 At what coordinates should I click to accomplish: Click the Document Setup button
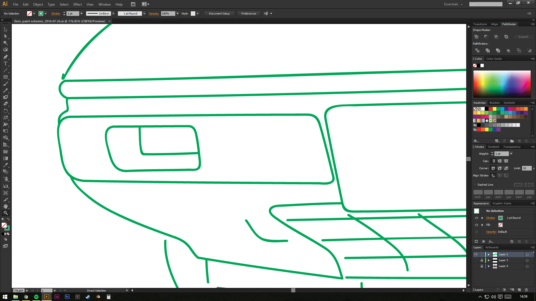(219, 13)
